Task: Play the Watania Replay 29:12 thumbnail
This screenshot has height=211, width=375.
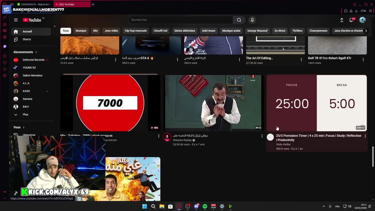Action: (x=213, y=103)
